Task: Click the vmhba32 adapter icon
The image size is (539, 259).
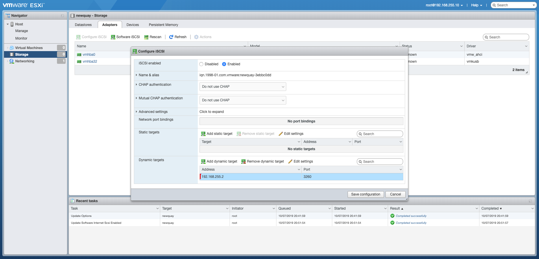Action: click(79, 62)
